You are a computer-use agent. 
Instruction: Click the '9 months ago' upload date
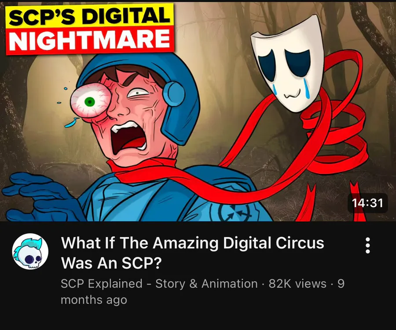(x=202, y=292)
